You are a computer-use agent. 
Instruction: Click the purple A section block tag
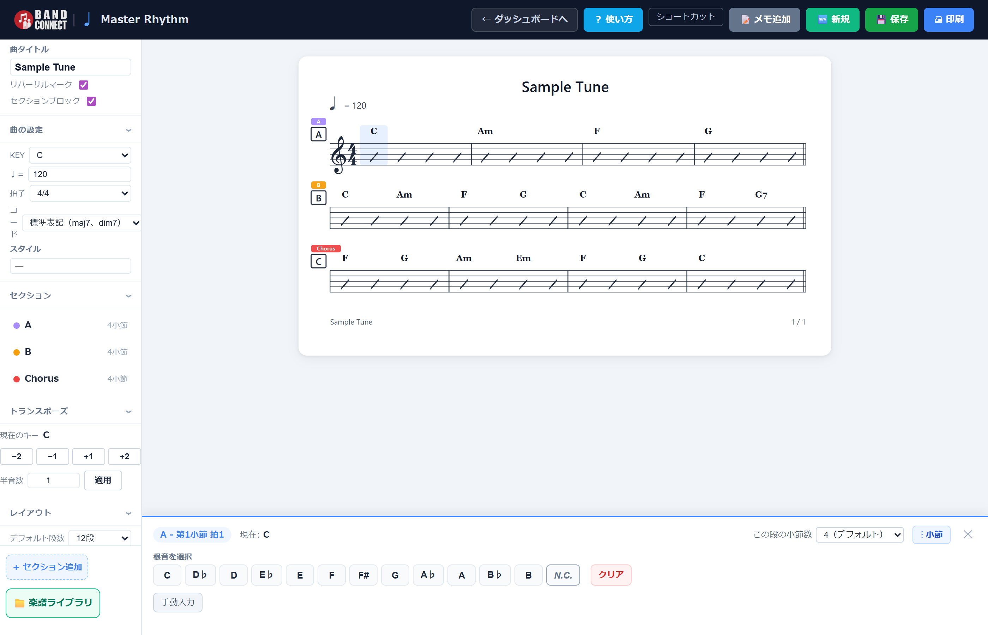318,122
